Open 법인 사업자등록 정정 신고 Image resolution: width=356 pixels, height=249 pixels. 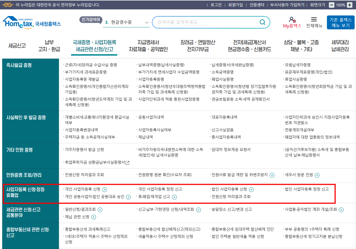[x=307, y=189]
